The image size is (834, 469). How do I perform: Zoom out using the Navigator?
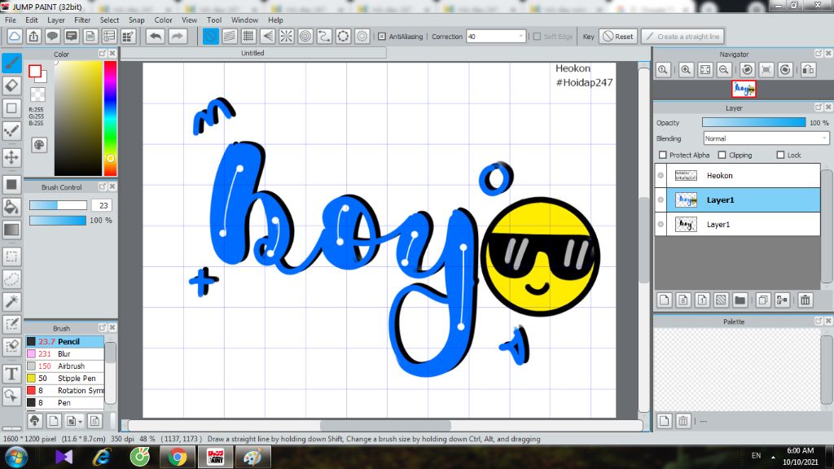[724, 70]
